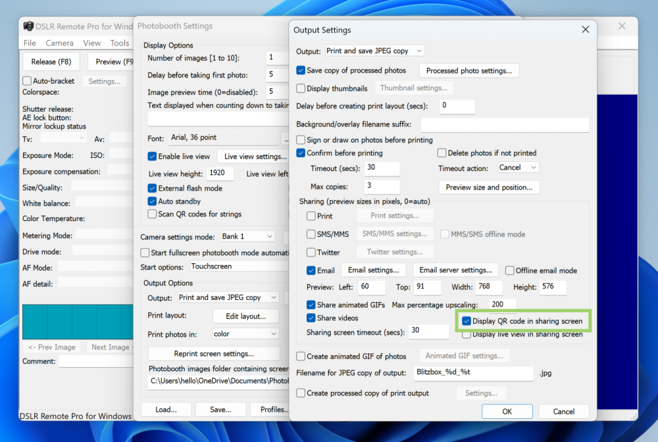Expand the Timeout action dropdown
Screen dimensions: 658x442
pos(518,167)
